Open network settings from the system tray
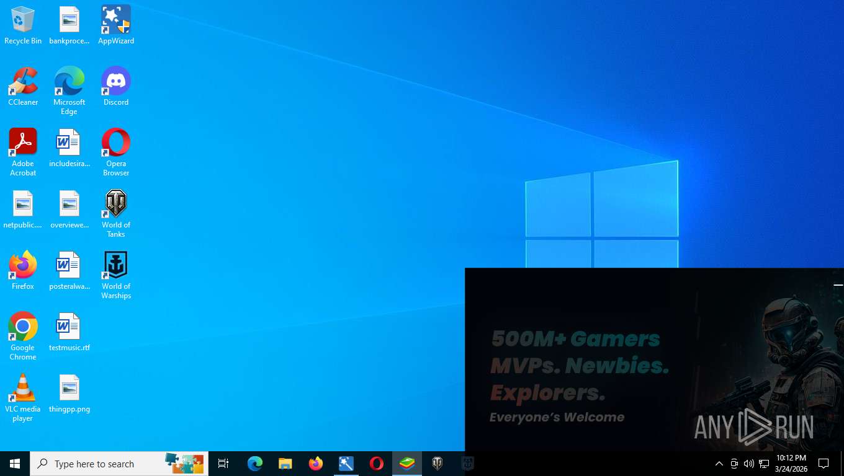The width and height of the screenshot is (844, 476). pos(764,464)
